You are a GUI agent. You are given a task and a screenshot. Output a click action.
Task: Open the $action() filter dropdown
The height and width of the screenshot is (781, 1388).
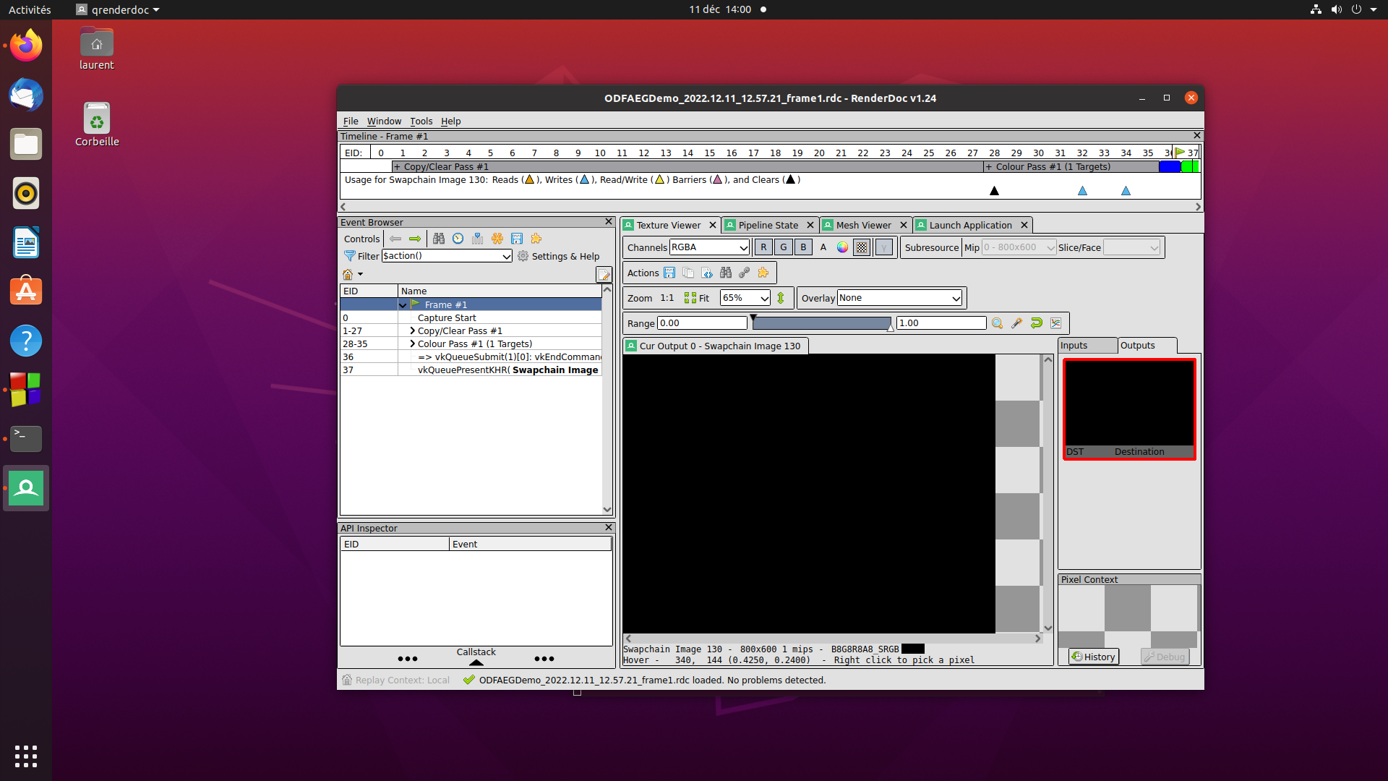tap(447, 256)
